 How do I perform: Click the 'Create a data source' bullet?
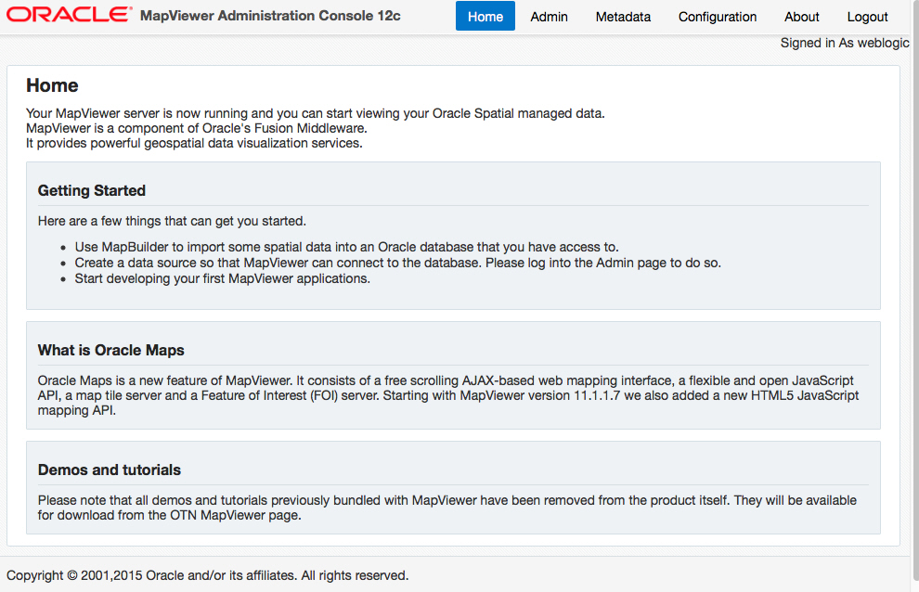point(397,263)
